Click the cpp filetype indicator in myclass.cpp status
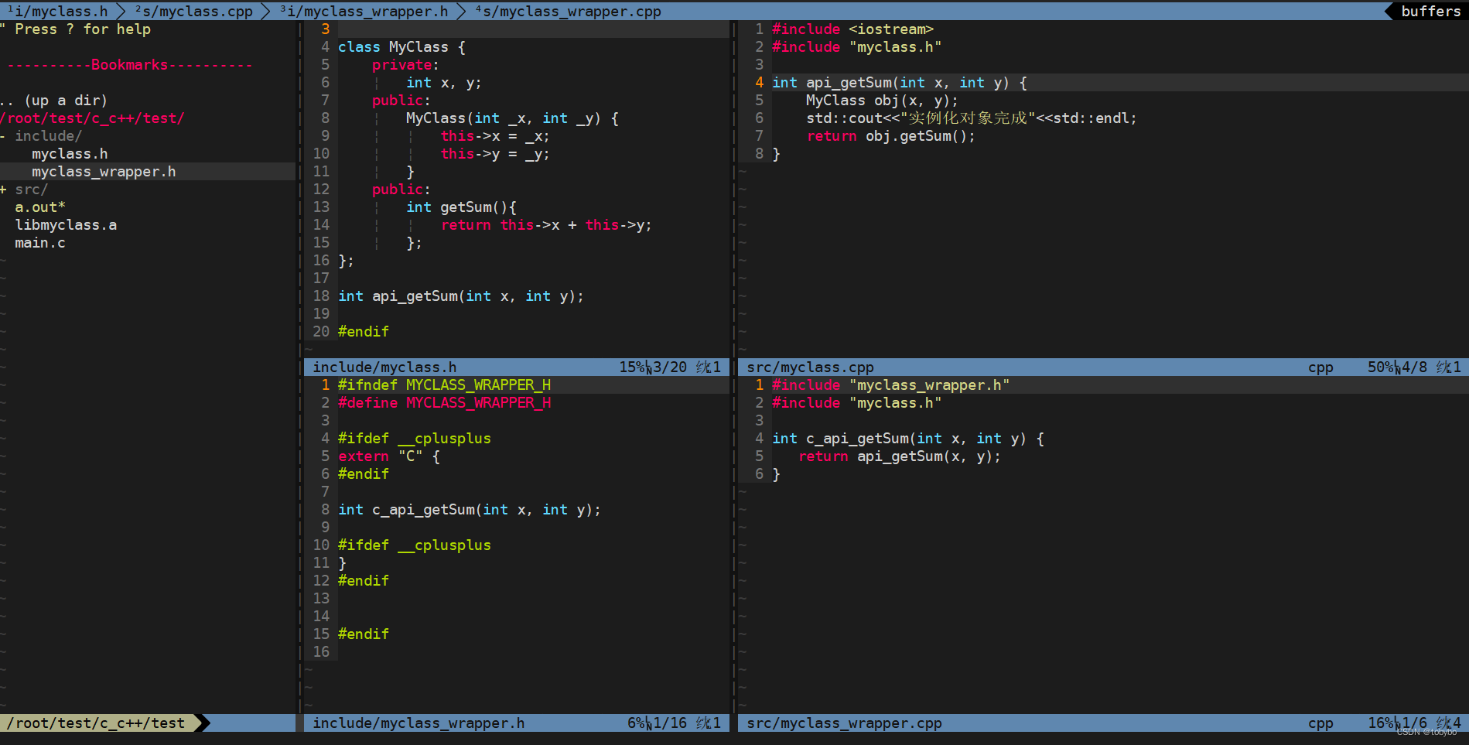 (1320, 367)
